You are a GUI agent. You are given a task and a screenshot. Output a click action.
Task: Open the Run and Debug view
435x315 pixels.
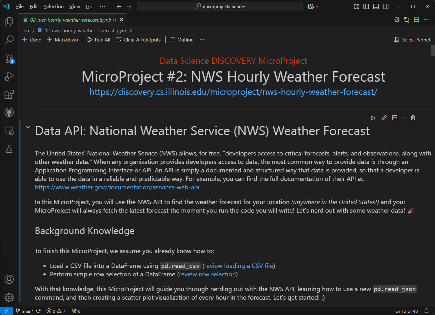9,76
